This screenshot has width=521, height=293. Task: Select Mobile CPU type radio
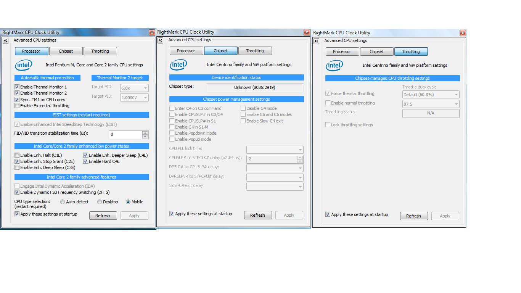click(x=128, y=202)
